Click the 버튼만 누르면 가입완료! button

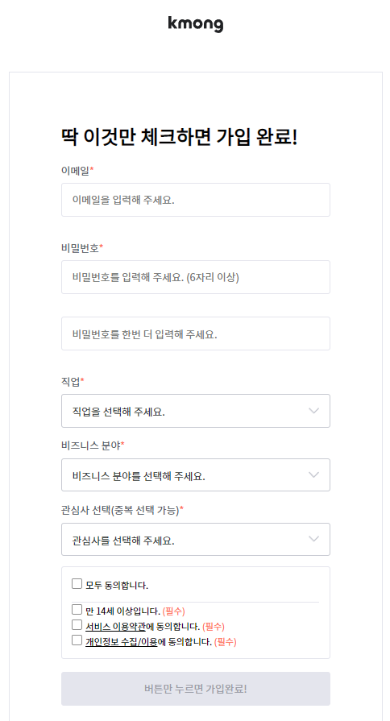click(196, 689)
